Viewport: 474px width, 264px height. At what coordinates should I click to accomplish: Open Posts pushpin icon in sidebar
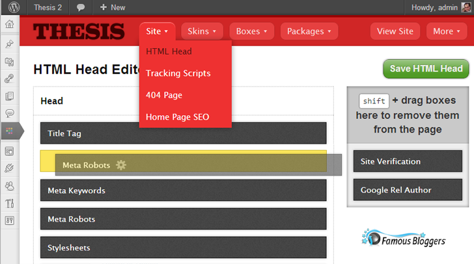point(10,44)
